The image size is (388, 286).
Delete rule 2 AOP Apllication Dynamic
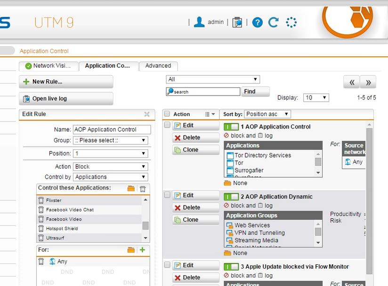tap(196, 207)
